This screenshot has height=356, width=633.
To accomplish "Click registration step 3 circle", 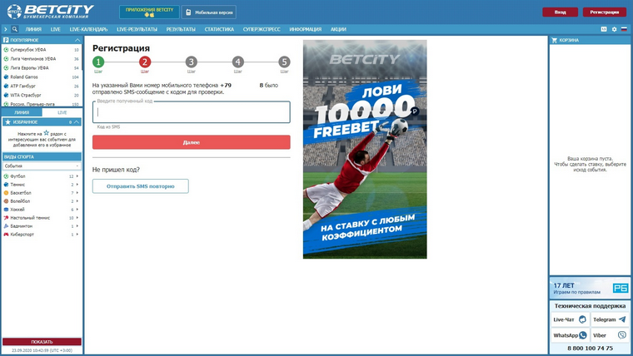I will pyautogui.click(x=192, y=62).
